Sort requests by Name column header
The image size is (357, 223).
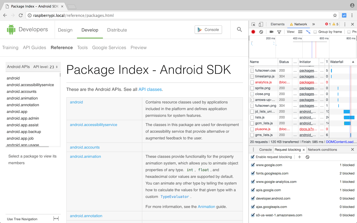point(263,62)
